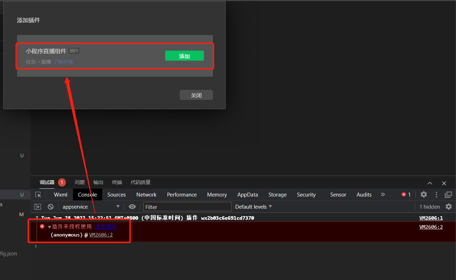
Task: Click the wx2b03c6e691cd7370 plugin ID text
Action: tap(228, 218)
